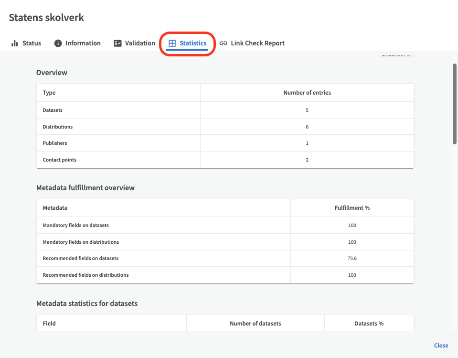Click the Status bar chart icon
Image resolution: width=458 pixels, height=358 pixels.
pyautogui.click(x=15, y=43)
